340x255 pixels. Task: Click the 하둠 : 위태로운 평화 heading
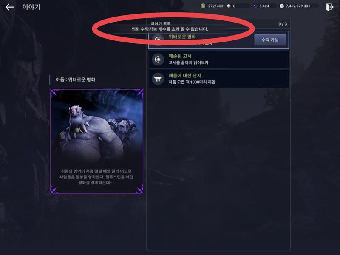pyautogui.click(x=76, y=79)
